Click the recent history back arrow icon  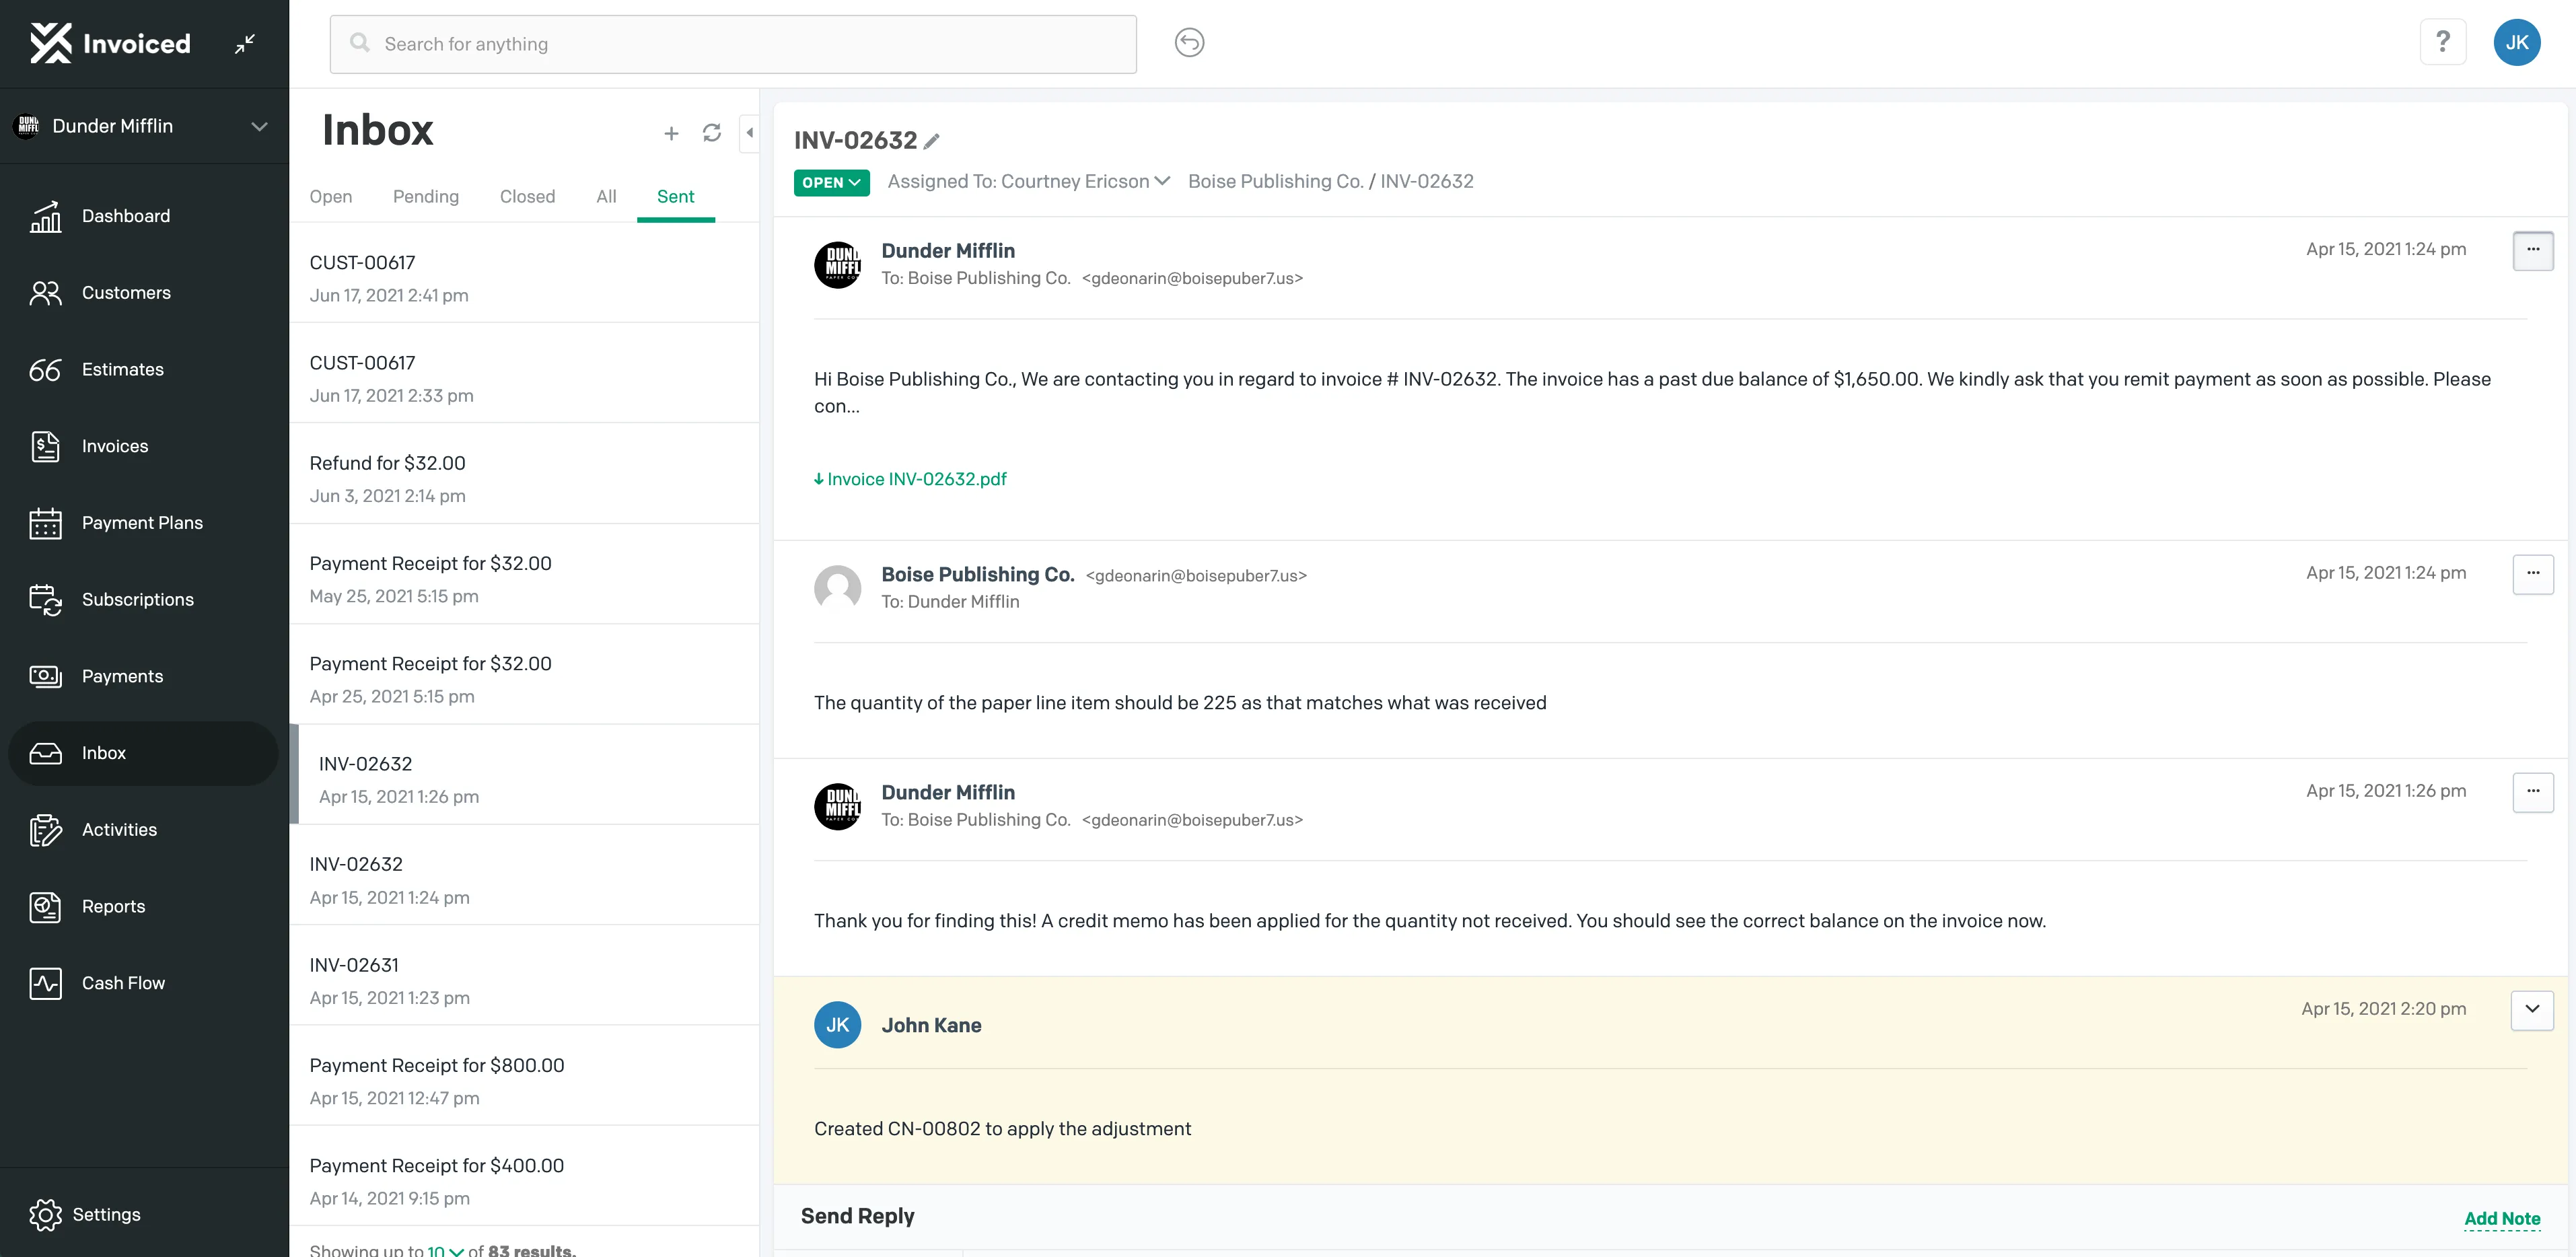coord(1189,43)
